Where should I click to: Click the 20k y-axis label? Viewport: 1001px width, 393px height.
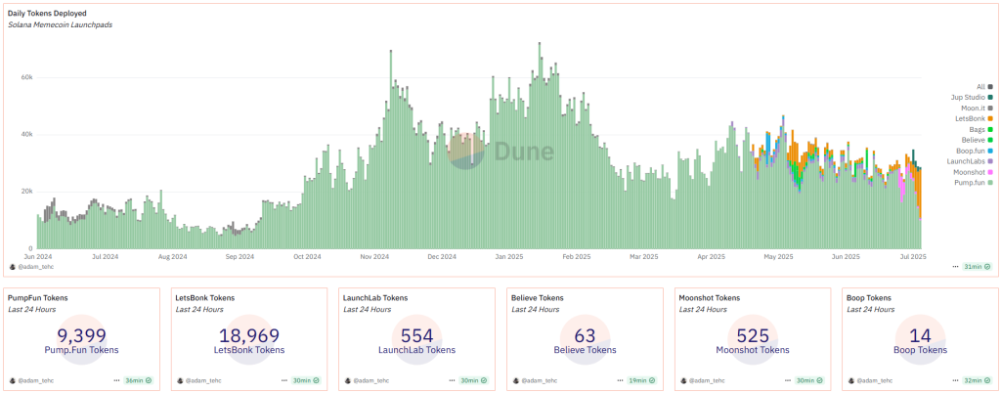(25, 192)
